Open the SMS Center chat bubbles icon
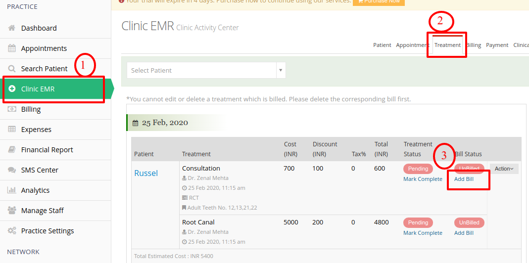This screenshot has height=263, width=529. 12,170
